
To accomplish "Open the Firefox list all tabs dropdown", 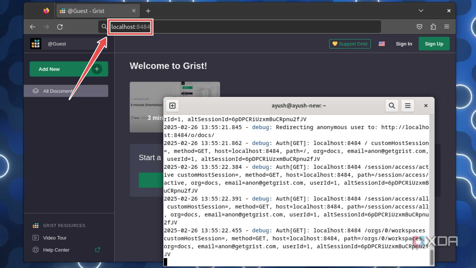I will (421, 11).
